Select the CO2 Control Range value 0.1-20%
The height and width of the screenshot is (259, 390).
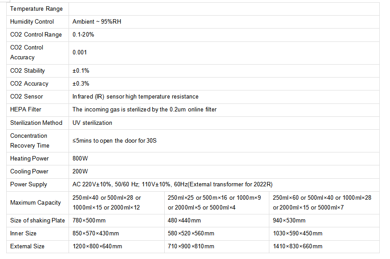[83, 35]
